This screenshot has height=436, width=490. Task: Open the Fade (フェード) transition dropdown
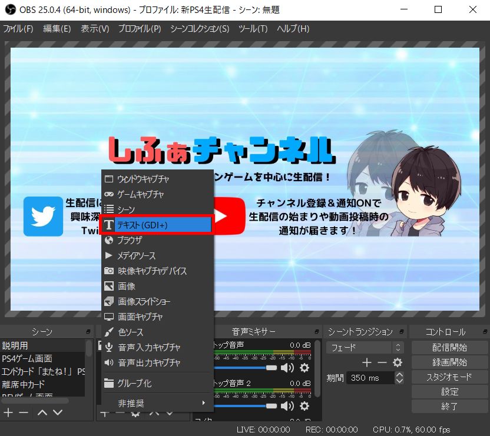365,347
